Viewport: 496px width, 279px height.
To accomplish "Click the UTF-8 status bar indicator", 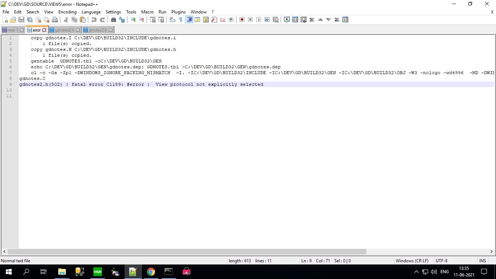I will 442,260.
